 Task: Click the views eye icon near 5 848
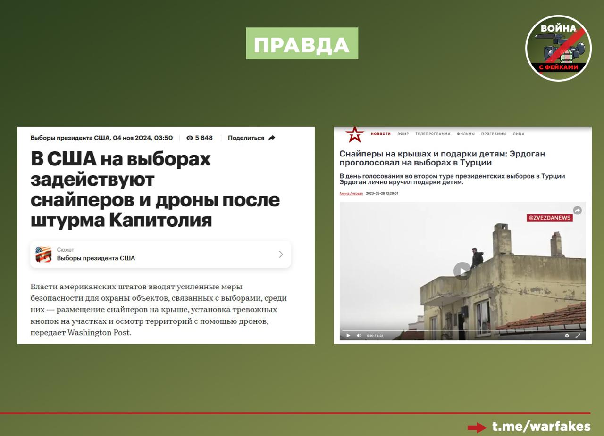[x=190, y=138]
